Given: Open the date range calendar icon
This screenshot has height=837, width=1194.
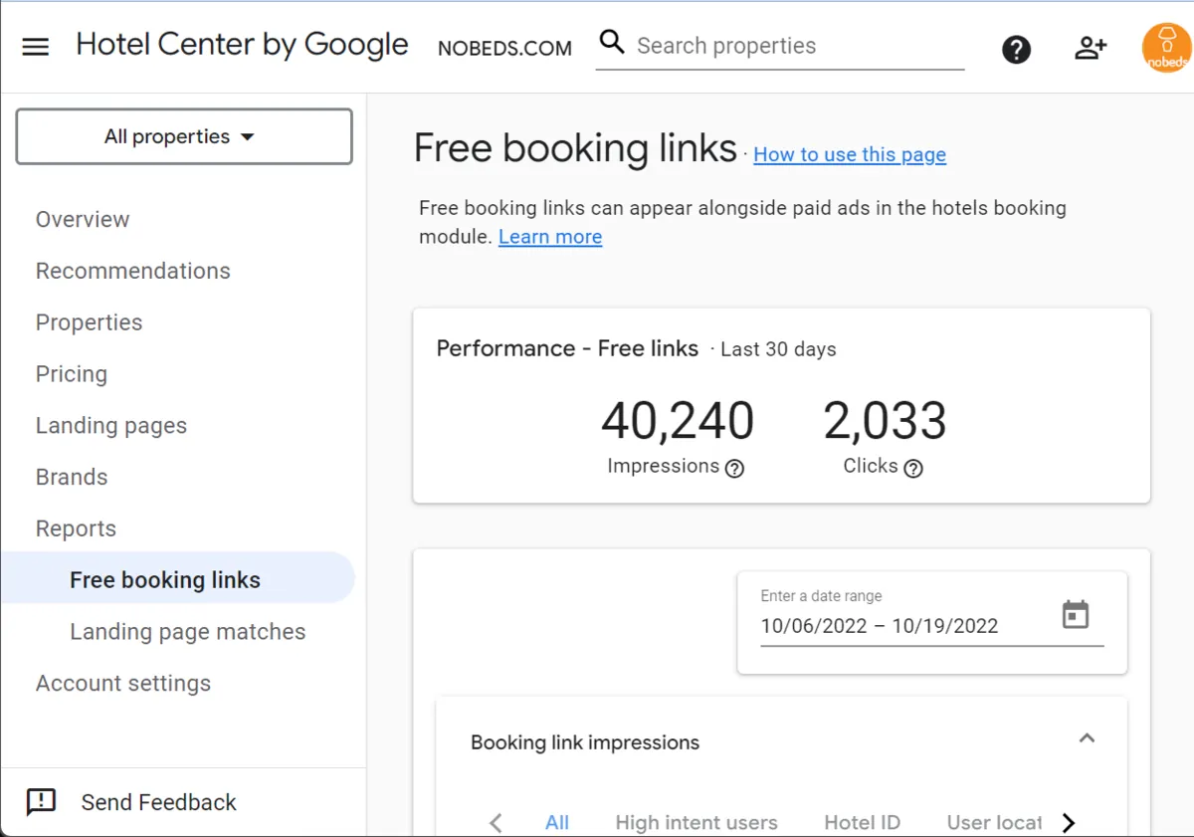Looking at the screenshot, I should [1076, 614].
